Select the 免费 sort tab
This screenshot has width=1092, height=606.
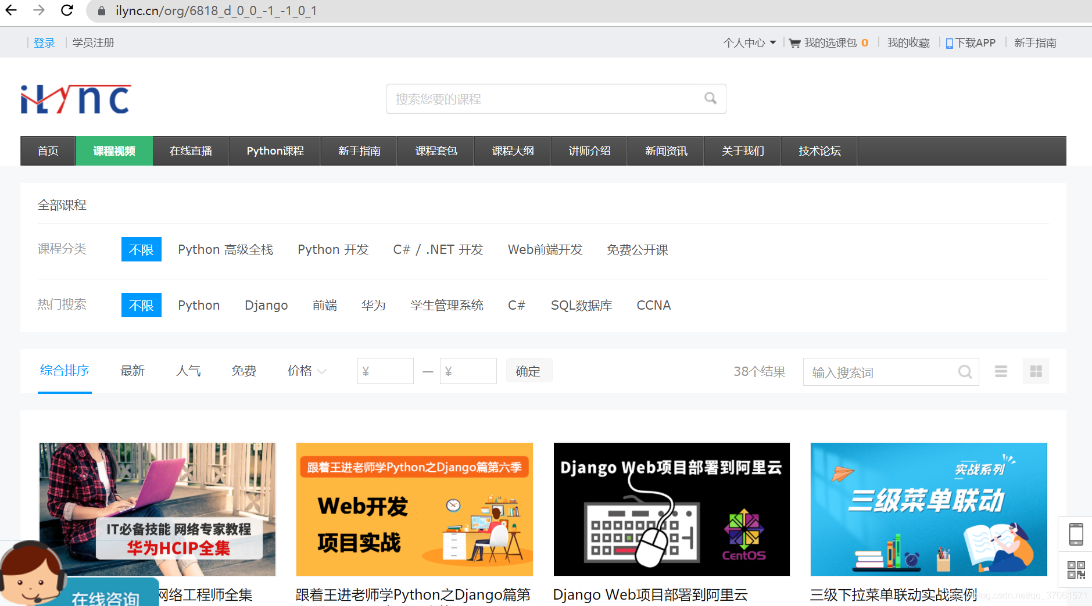click(x=244, y=371)
